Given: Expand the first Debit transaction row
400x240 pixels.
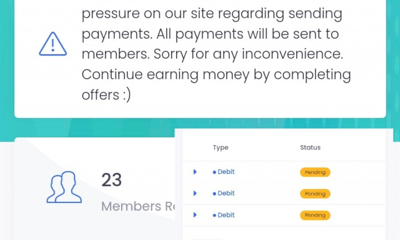Looking at the screenshot, I should point(195,172).
